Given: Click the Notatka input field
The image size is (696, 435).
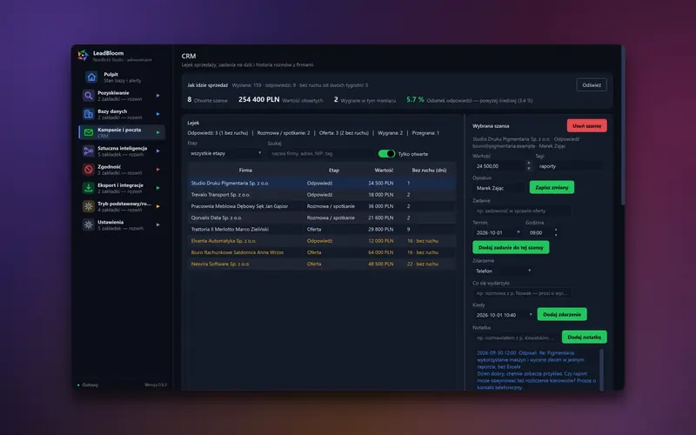Looking at the screenshot, I should (x=516, y=338).
